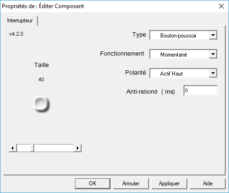Screen dimensions: 229x193
Task: Click the Taille slider track right of thumb
Action: [x=54, y=148]
